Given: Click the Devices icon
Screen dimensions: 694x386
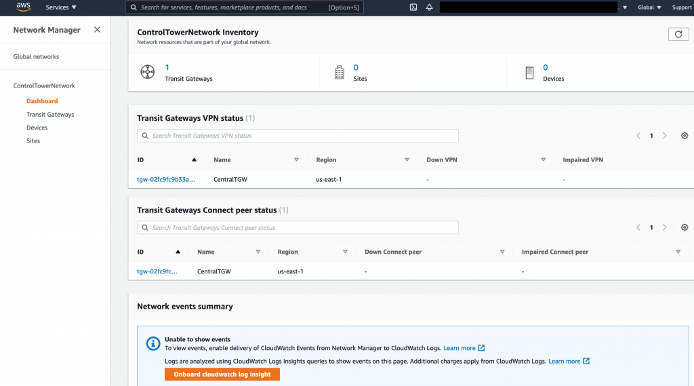Looking at the screenshot, I should [x=529, y=73].
